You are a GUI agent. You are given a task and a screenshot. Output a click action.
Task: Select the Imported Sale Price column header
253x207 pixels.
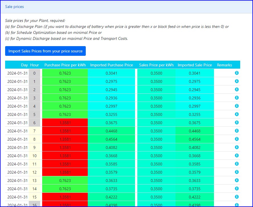[195, 65]
